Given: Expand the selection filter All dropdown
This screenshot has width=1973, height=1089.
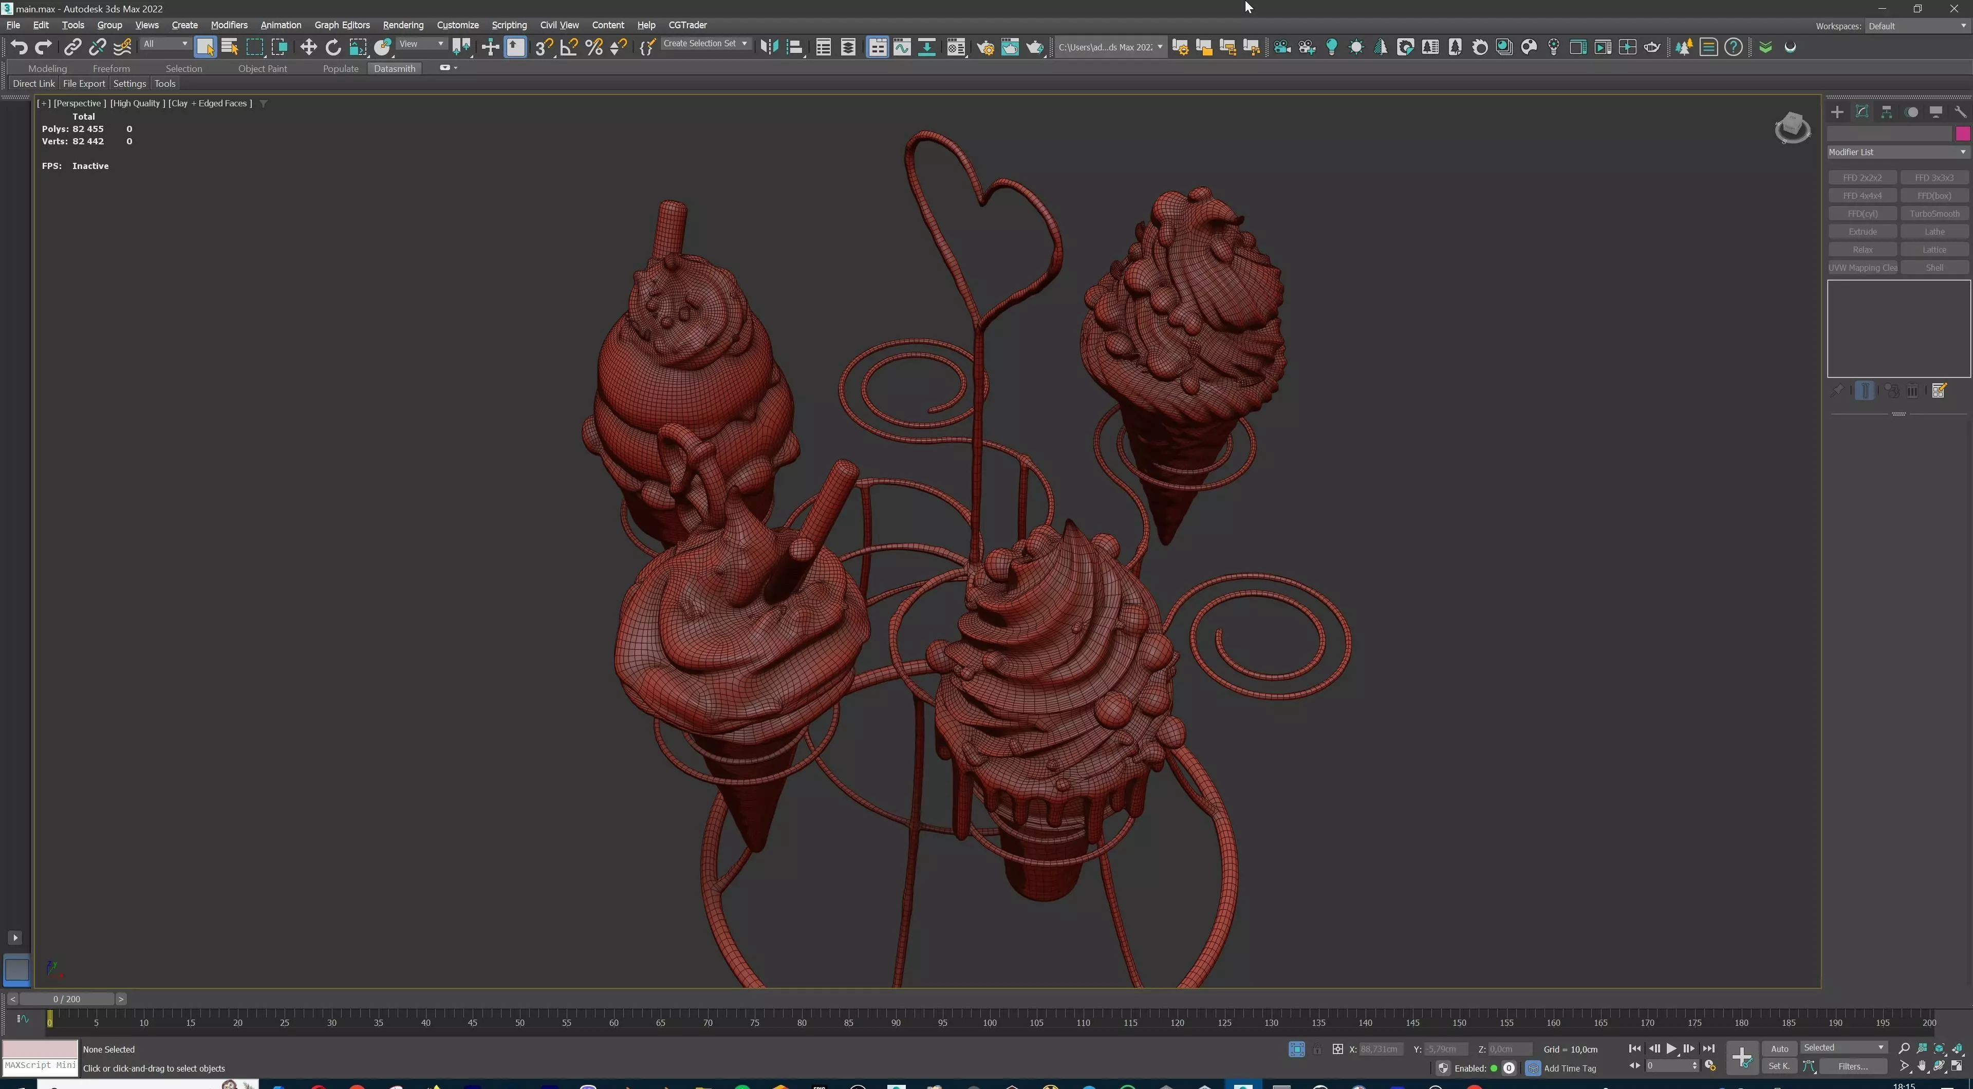Looking at the screenshot, I should tap(164, 44).
